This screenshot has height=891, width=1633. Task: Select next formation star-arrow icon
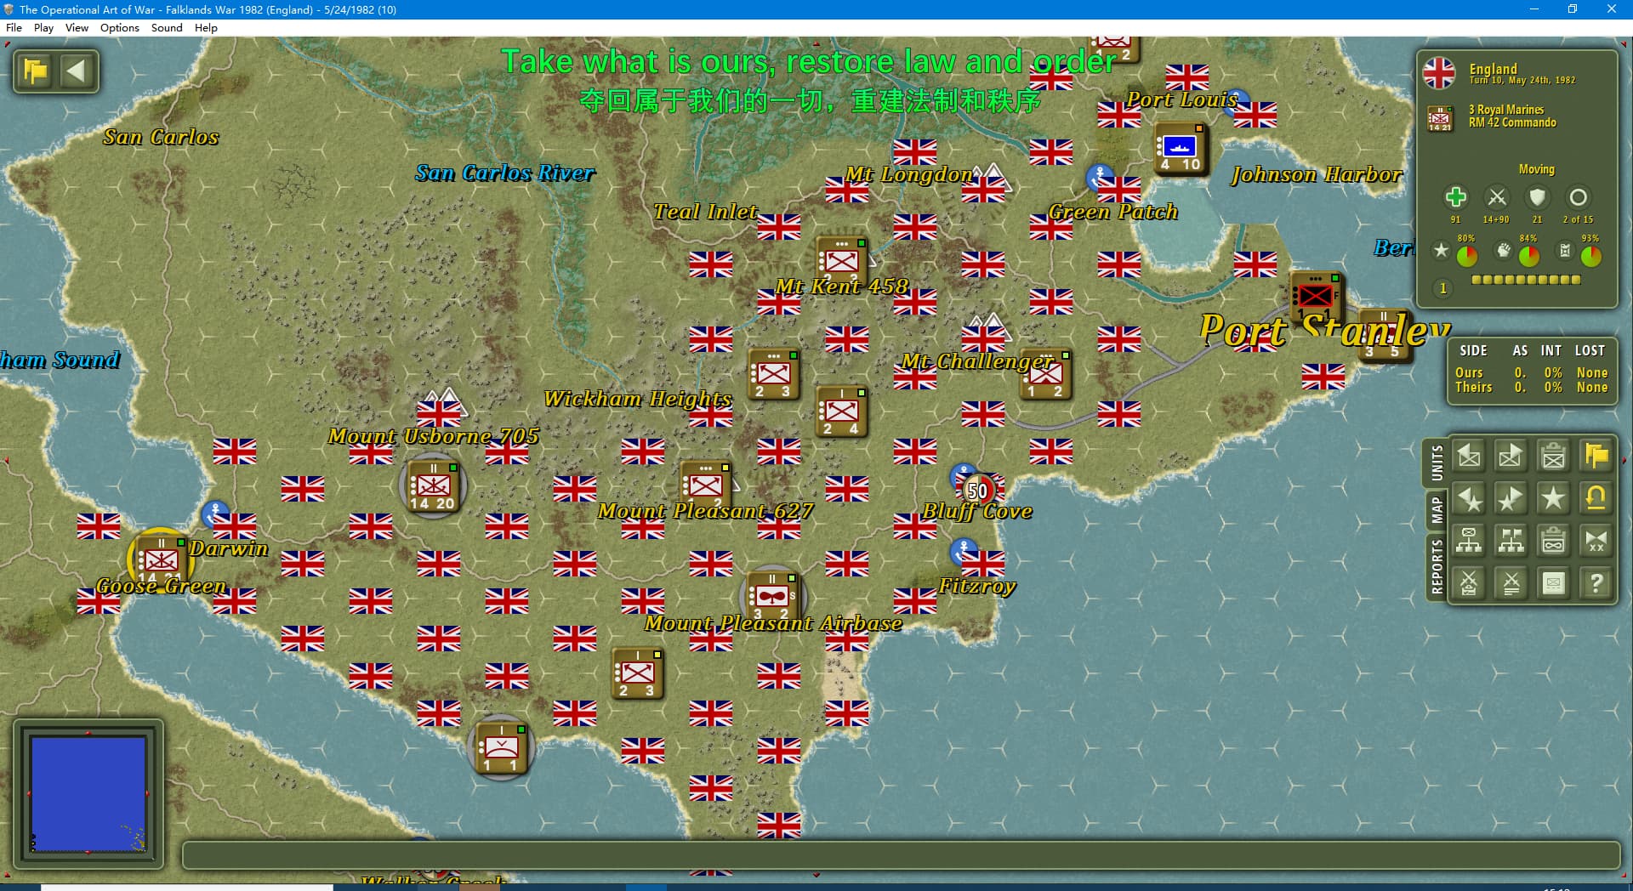pos(1511,498)
